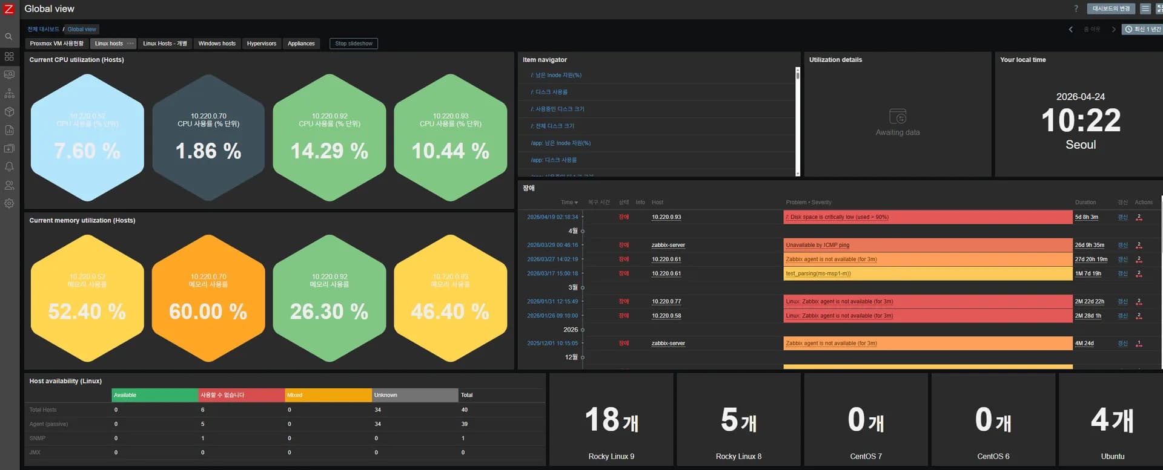This screenshot has width=1163, height=470.
Task: Open actions menu on the Linux hosts tab
Action: [130, 44]
